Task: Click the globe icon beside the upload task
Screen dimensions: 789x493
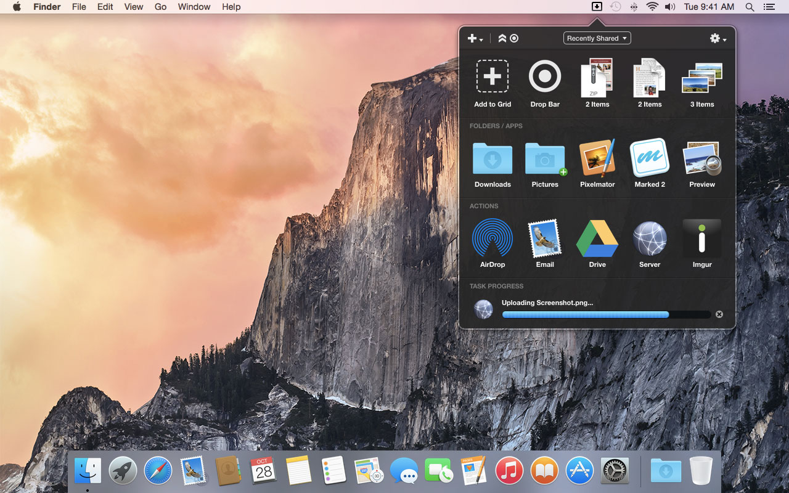Action: tap(483, 309)
